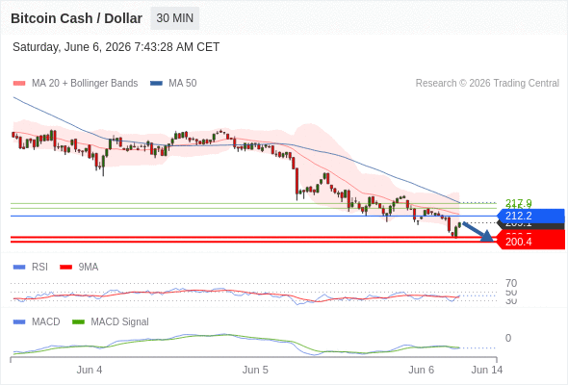Screen dimensions: 568x385
Task: Click the MACD Signal green legend swatch
Action: pyautogui.click(x=78, y=322)
